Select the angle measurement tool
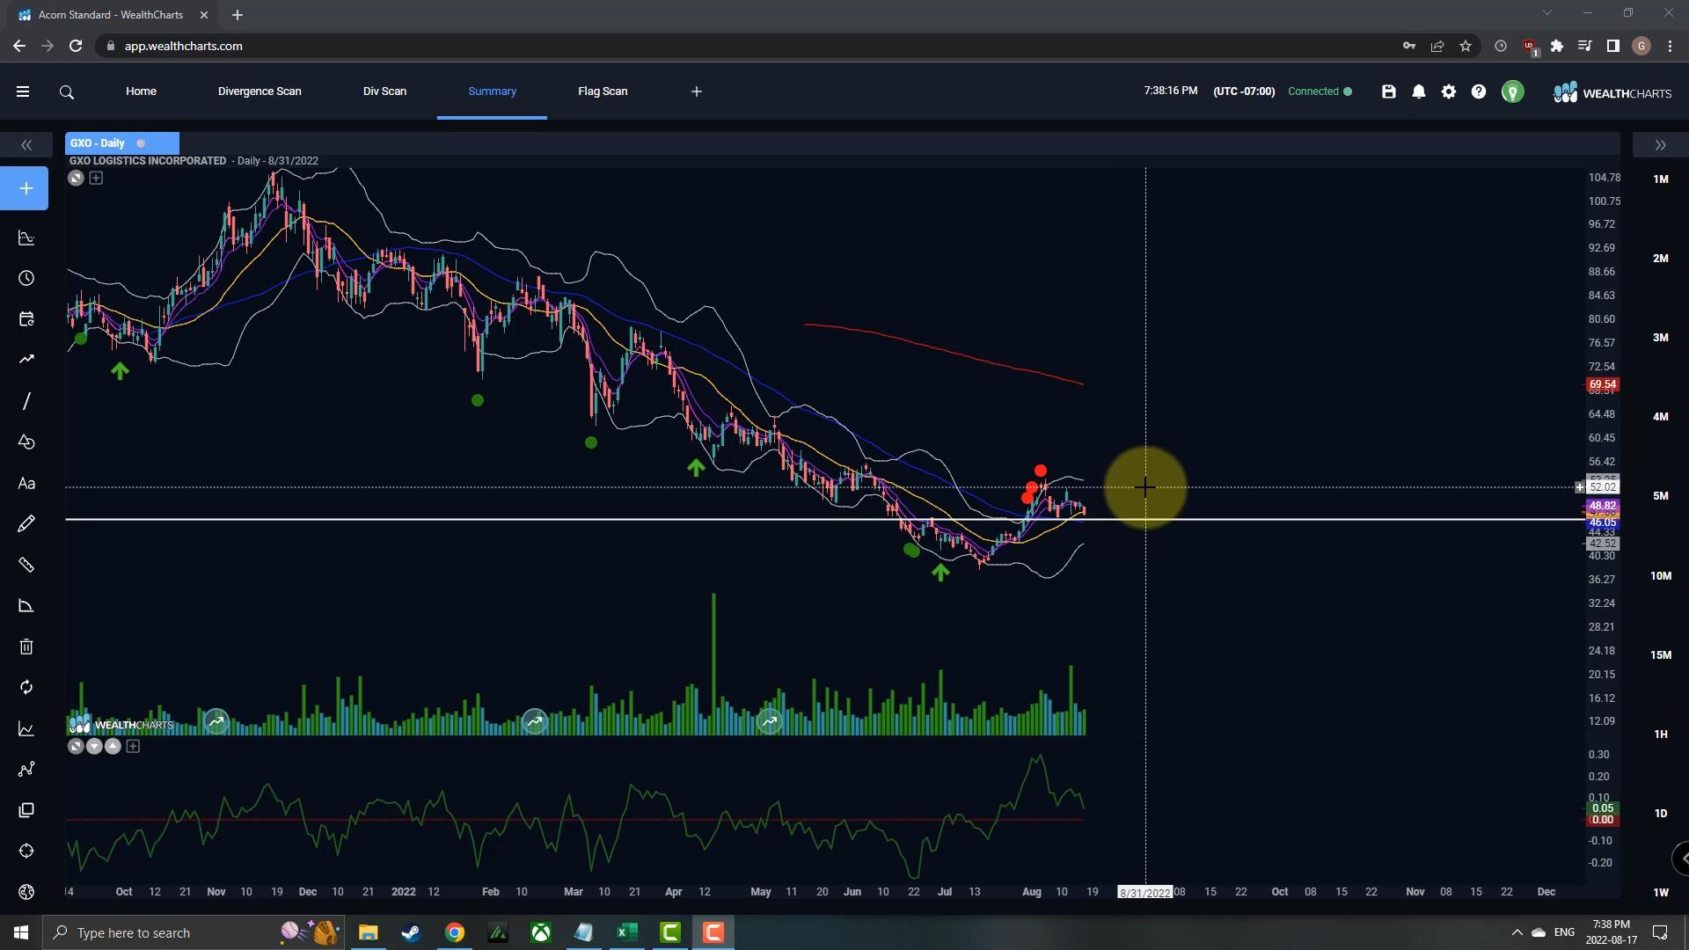 [26, 606]
